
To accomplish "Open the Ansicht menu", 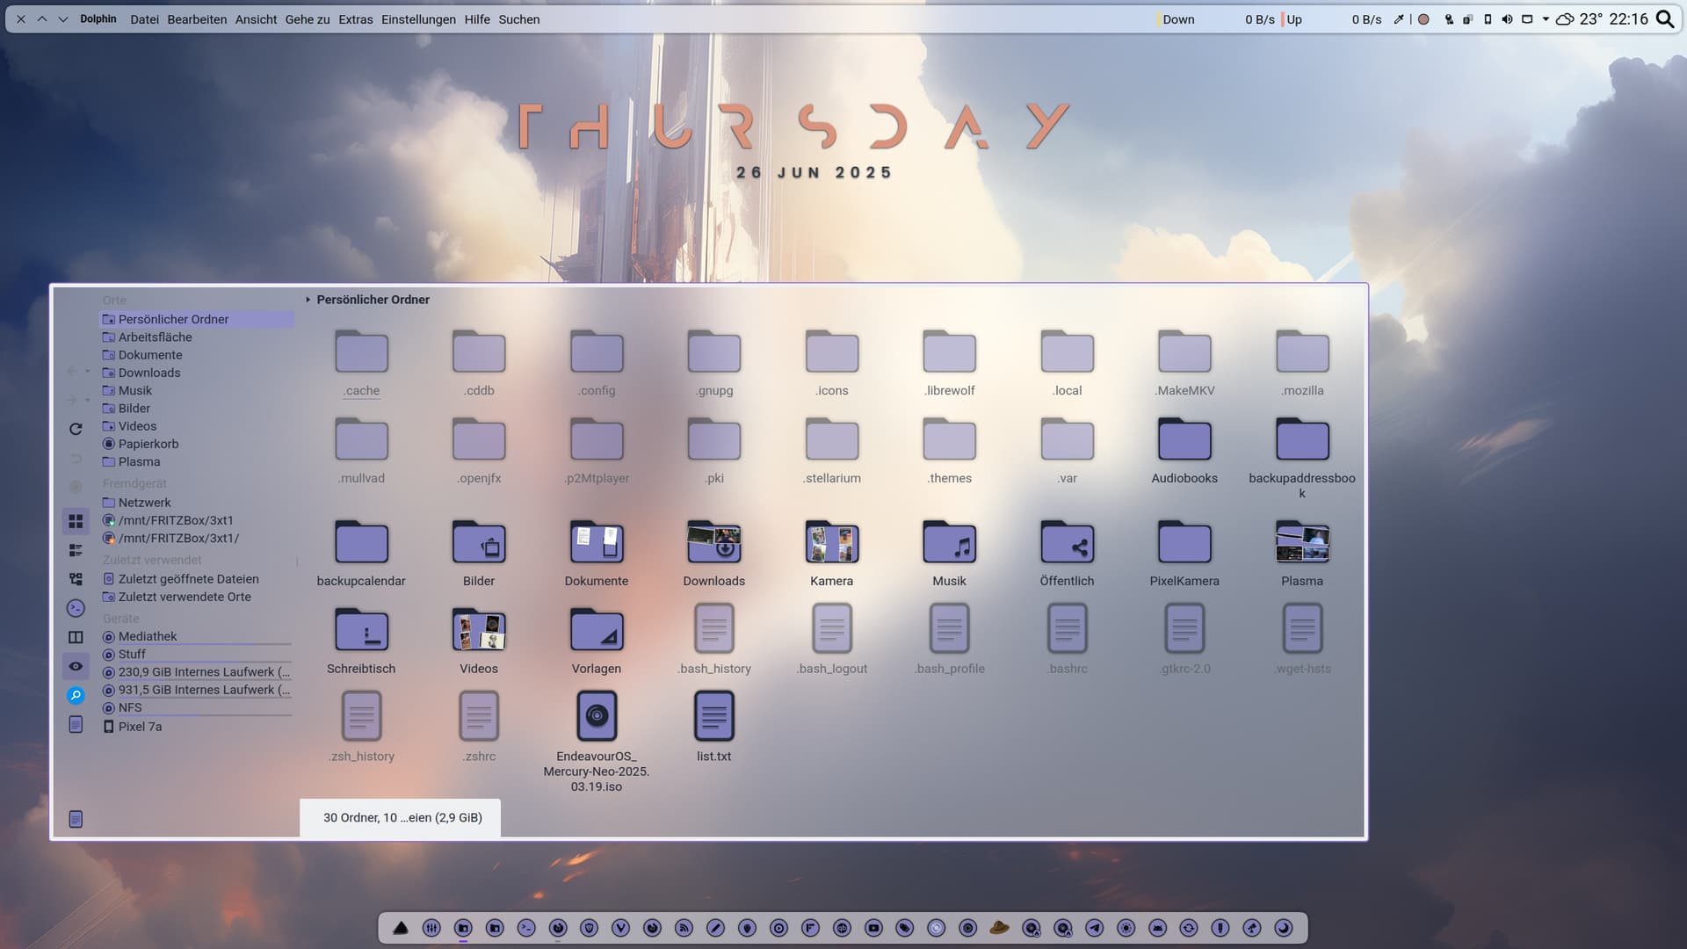I will click(256, 19).
